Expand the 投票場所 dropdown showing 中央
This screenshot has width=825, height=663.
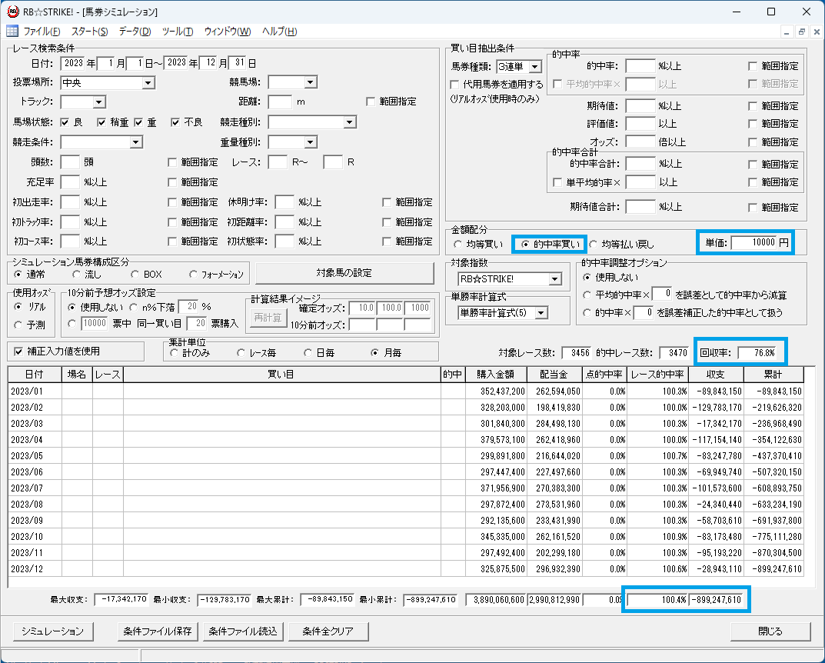[148, 82]
